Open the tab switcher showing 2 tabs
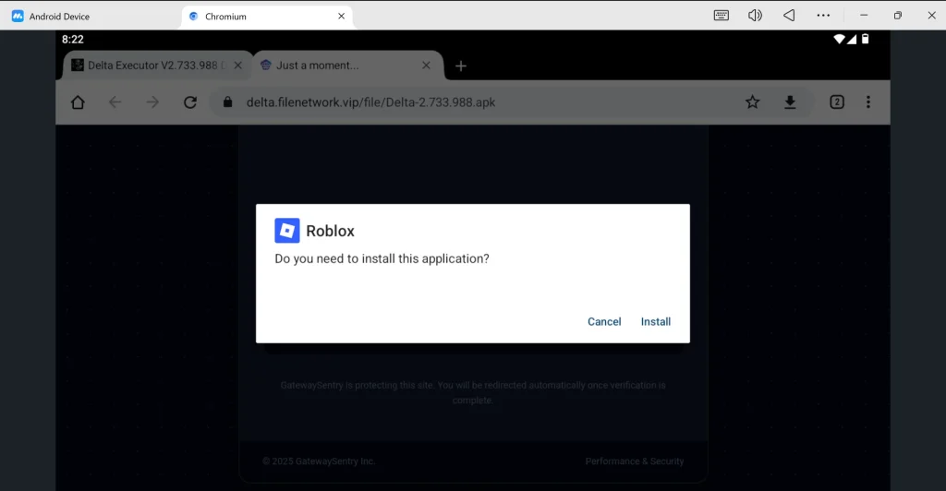This screenshot has width=946, height=491. pos(837,102)
